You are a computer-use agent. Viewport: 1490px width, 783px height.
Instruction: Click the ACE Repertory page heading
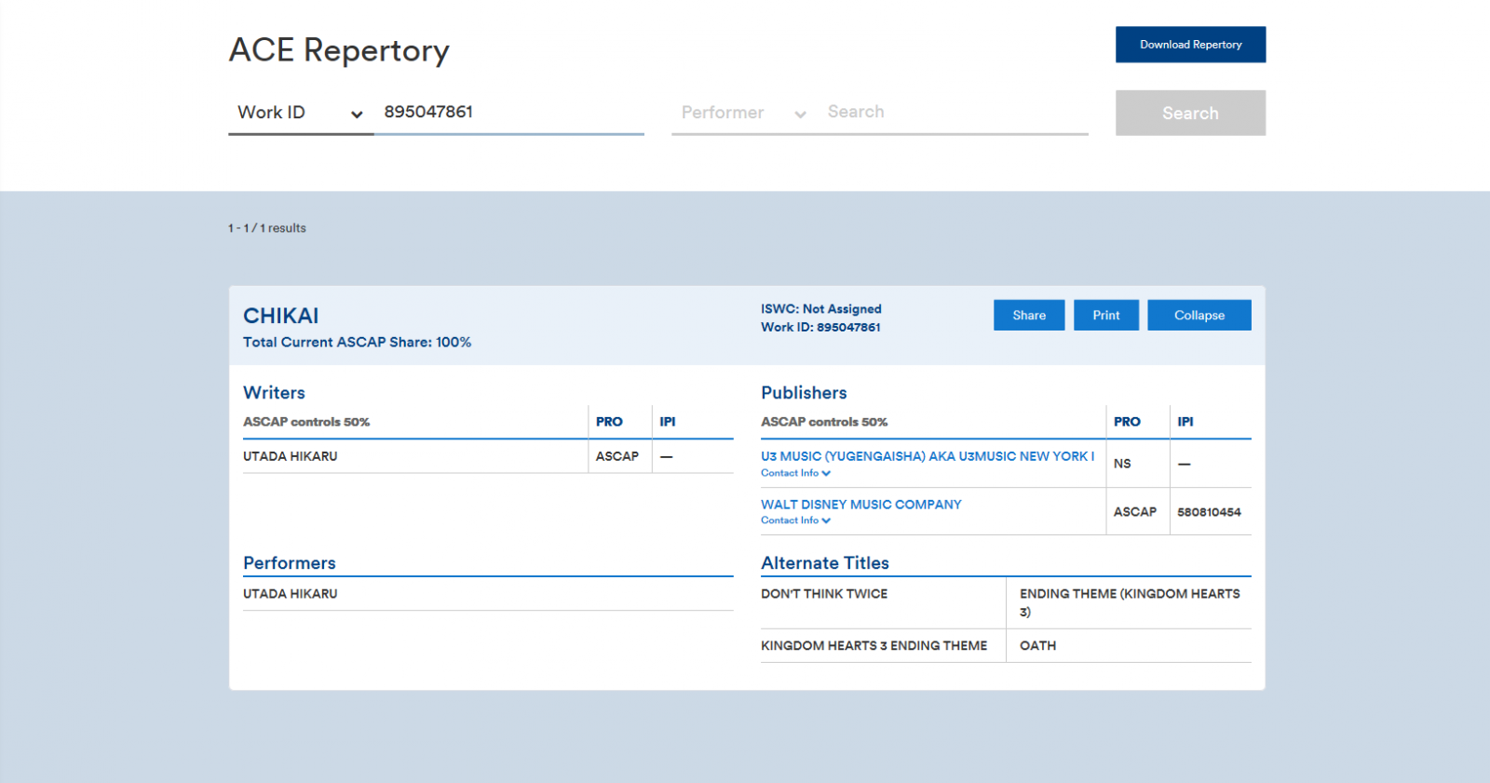click(339, 50)
